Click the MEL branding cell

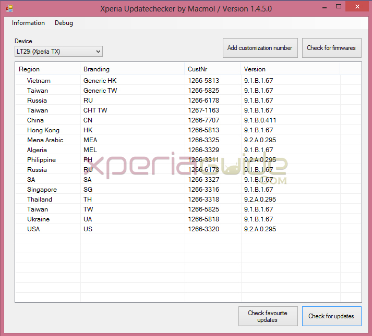point(90,150)
